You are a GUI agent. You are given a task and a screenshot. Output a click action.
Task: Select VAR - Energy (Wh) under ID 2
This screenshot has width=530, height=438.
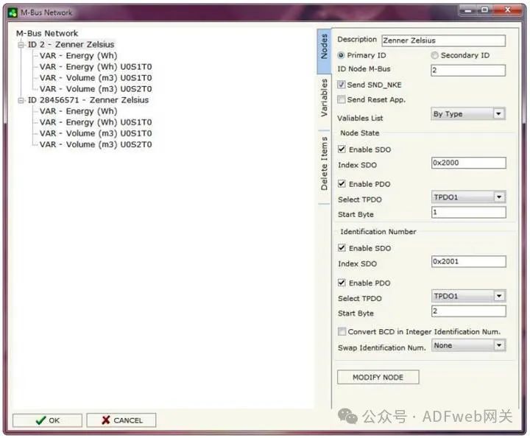(x=79, y=56)
